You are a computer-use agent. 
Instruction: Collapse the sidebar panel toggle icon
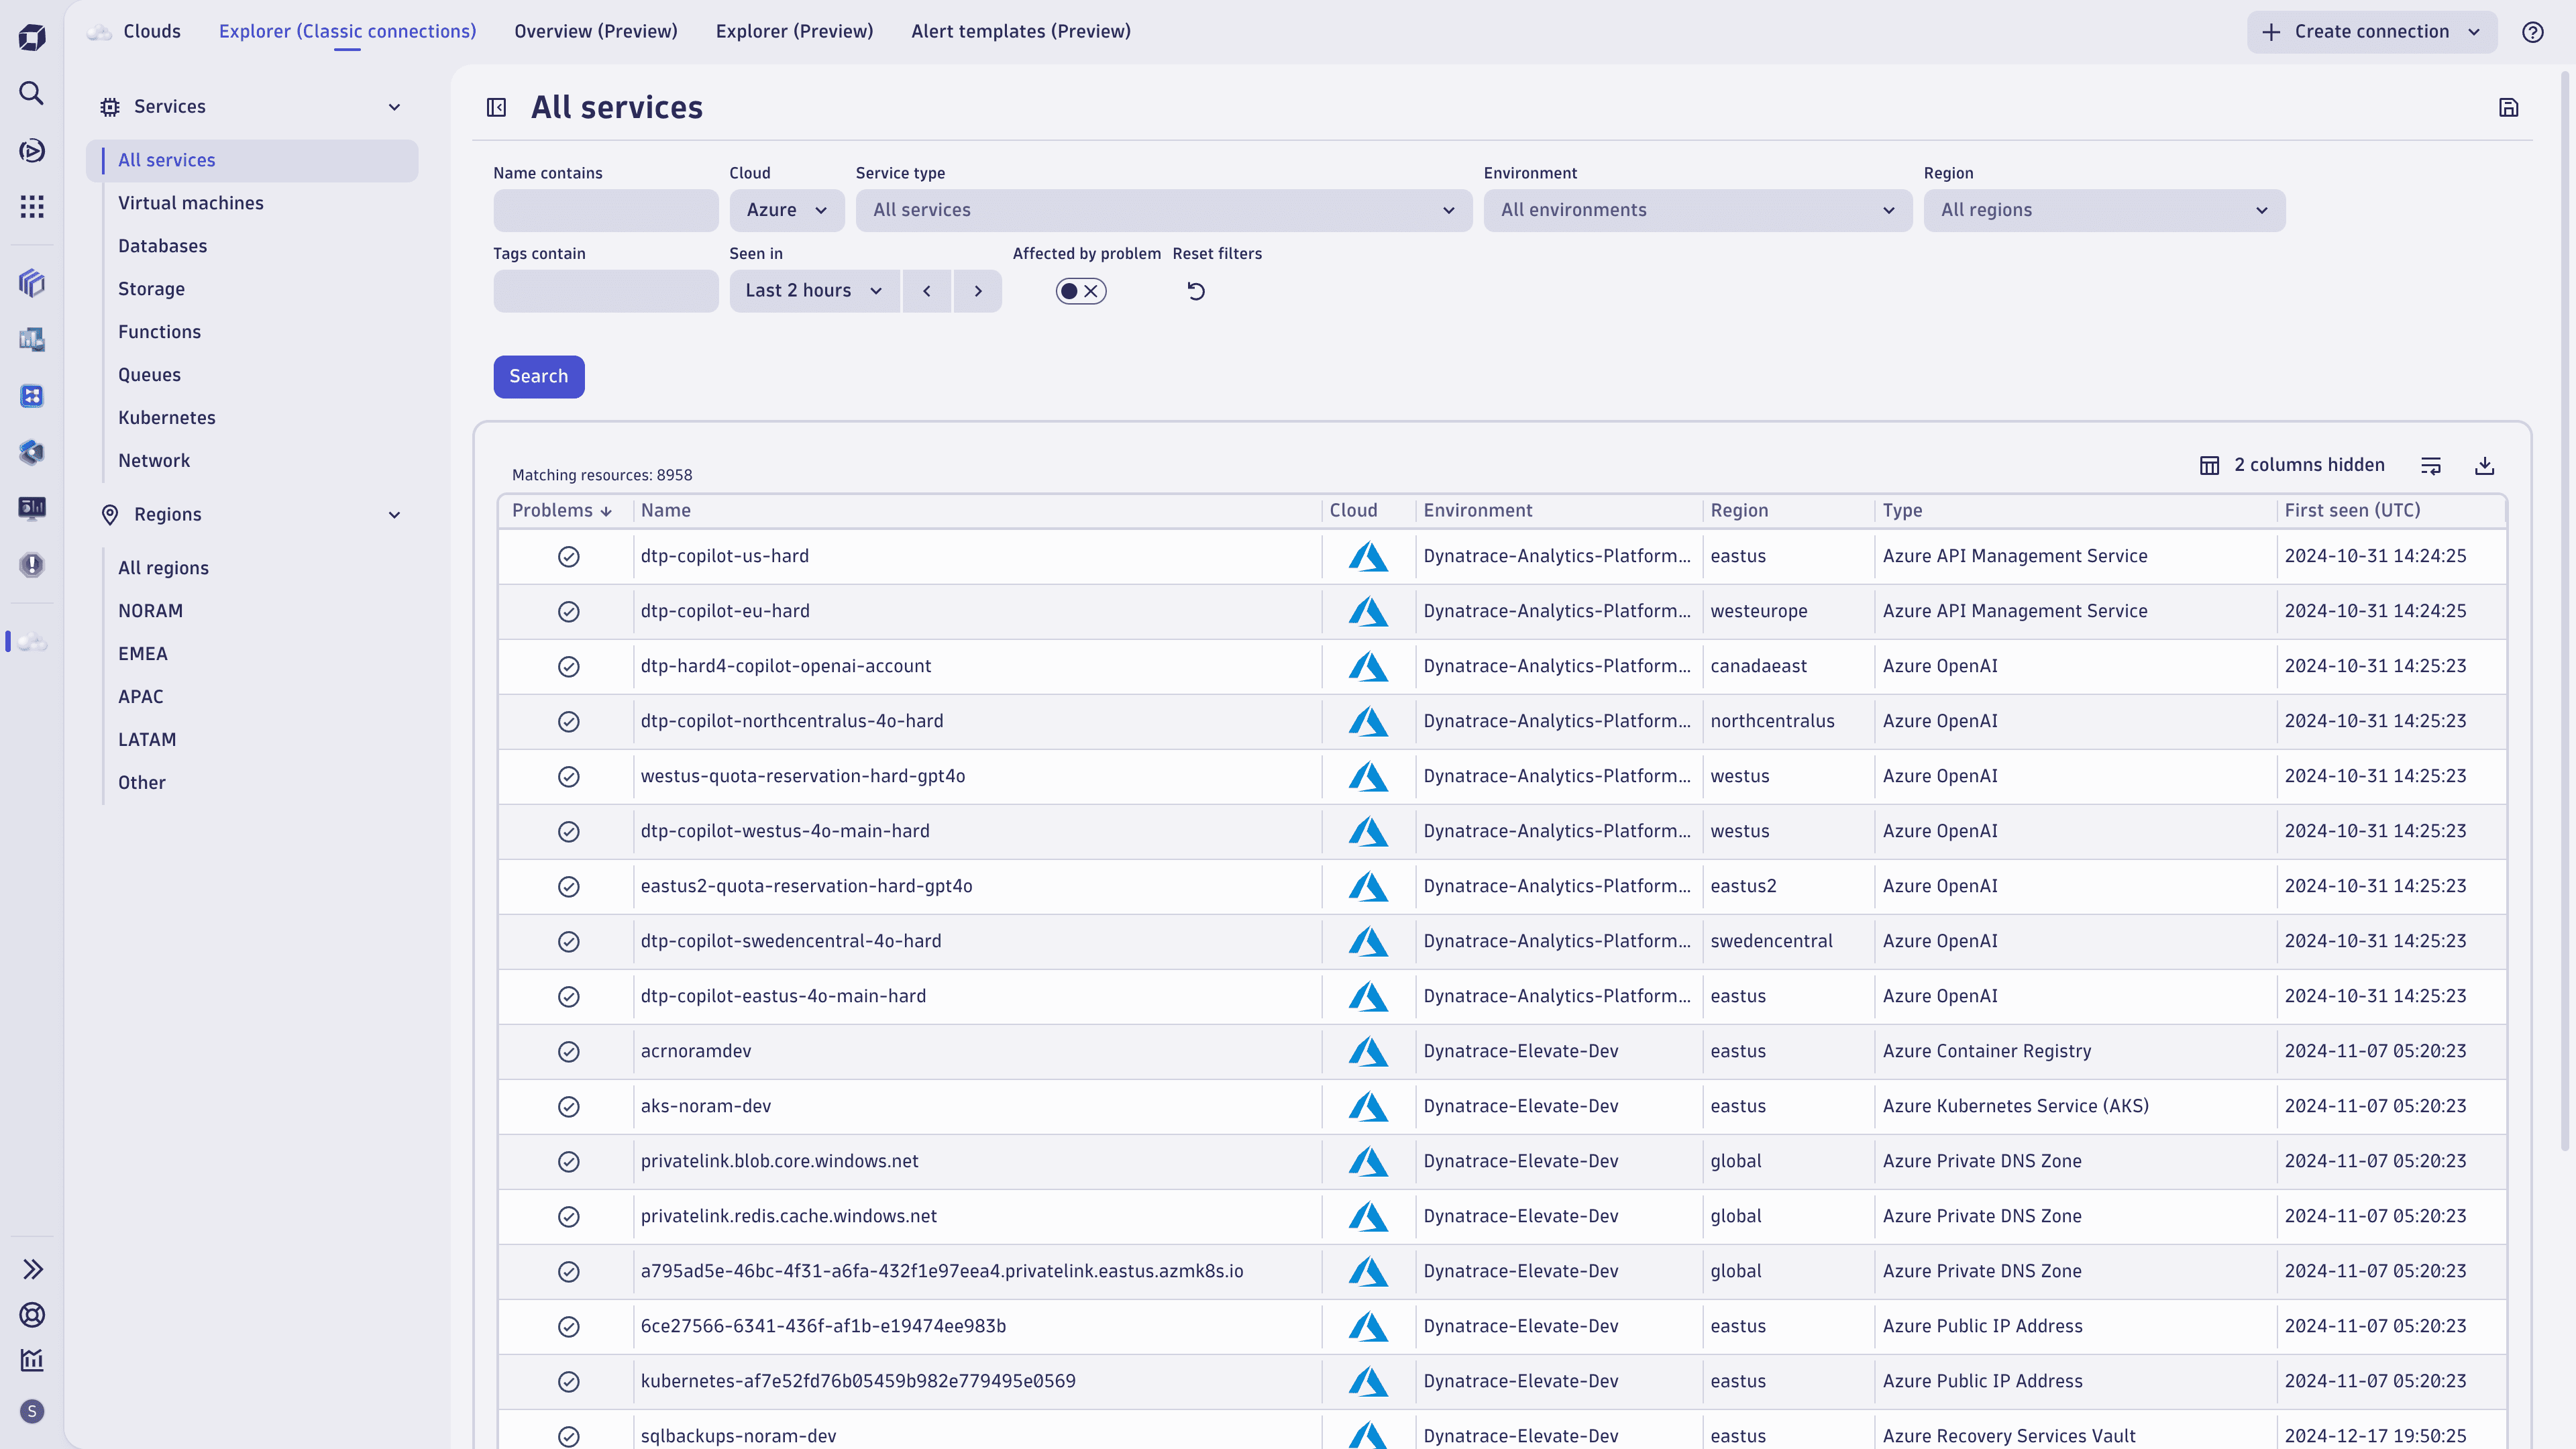(496, 107)
